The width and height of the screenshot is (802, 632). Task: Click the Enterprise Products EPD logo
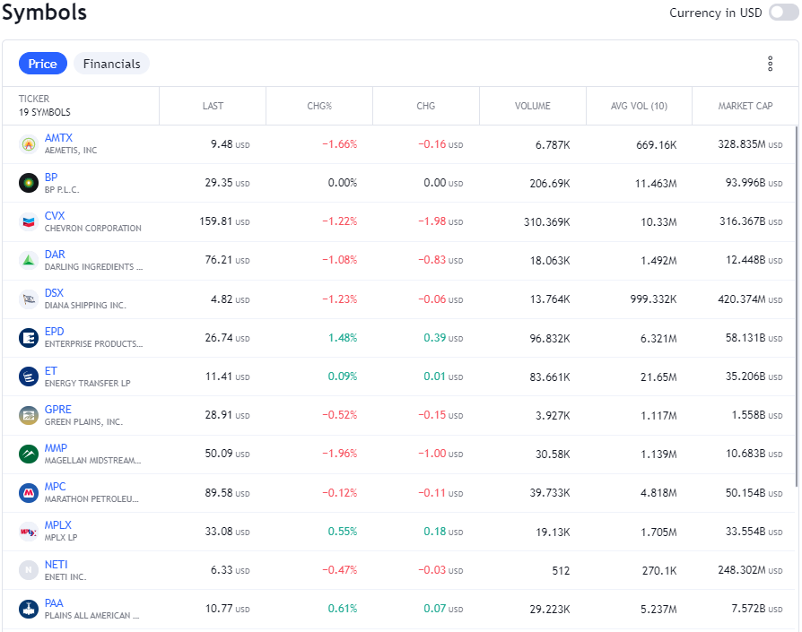29,338
